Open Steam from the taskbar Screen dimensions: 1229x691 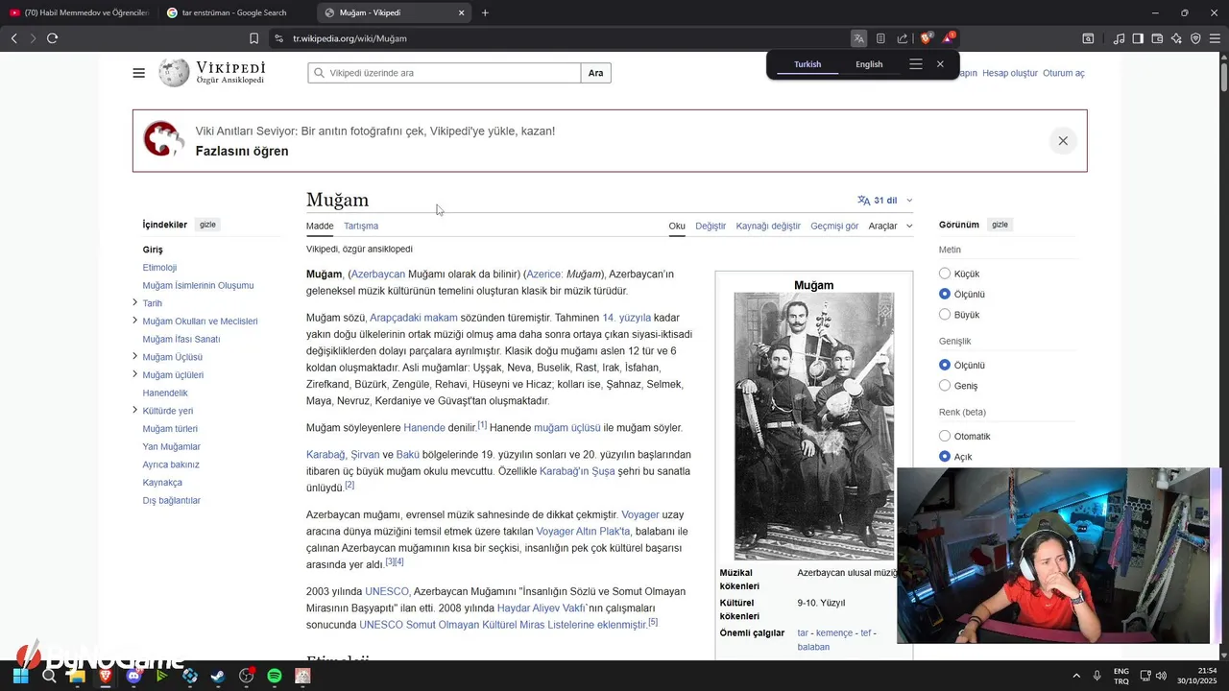tap(218, 676)
